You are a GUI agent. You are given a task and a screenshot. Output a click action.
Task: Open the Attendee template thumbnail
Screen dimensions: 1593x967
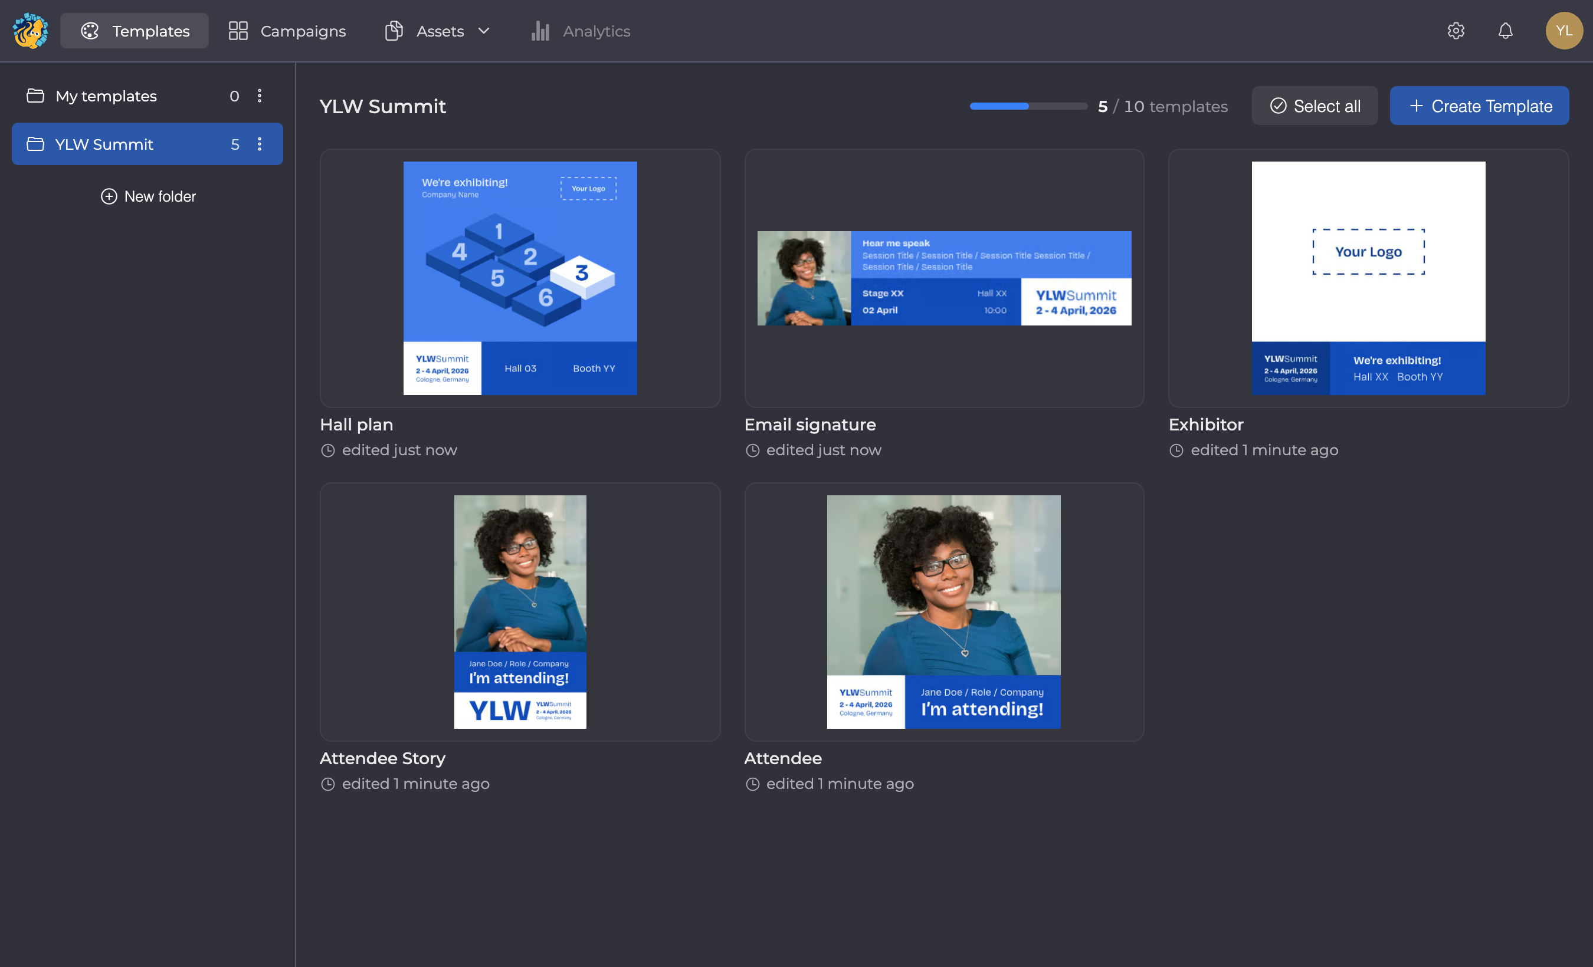tap(944, 613)
